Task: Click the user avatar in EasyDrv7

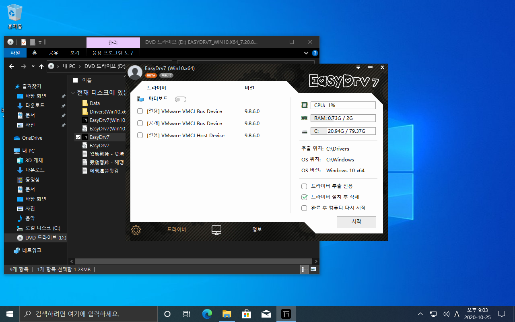Action: coord(135,72)
